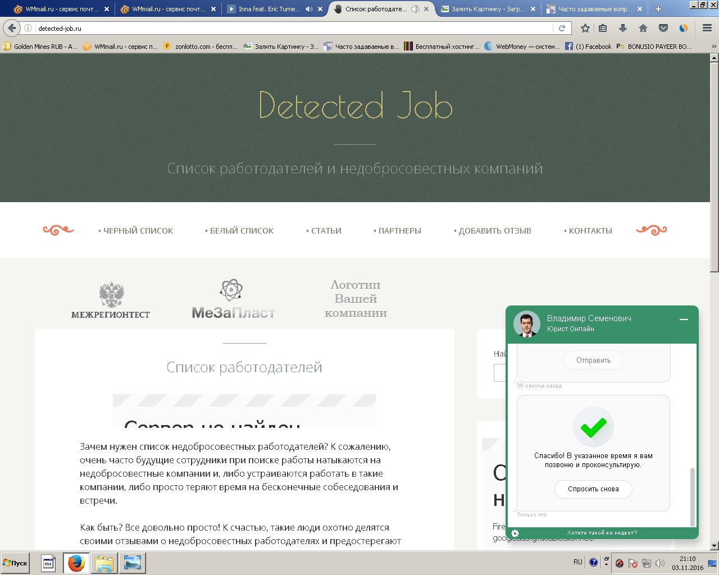Open the ДОБАВИТЬ ОТЗЫВ menu item
Image resolution: width=719 pixels, height=575 pixels.
coord(493,231)
